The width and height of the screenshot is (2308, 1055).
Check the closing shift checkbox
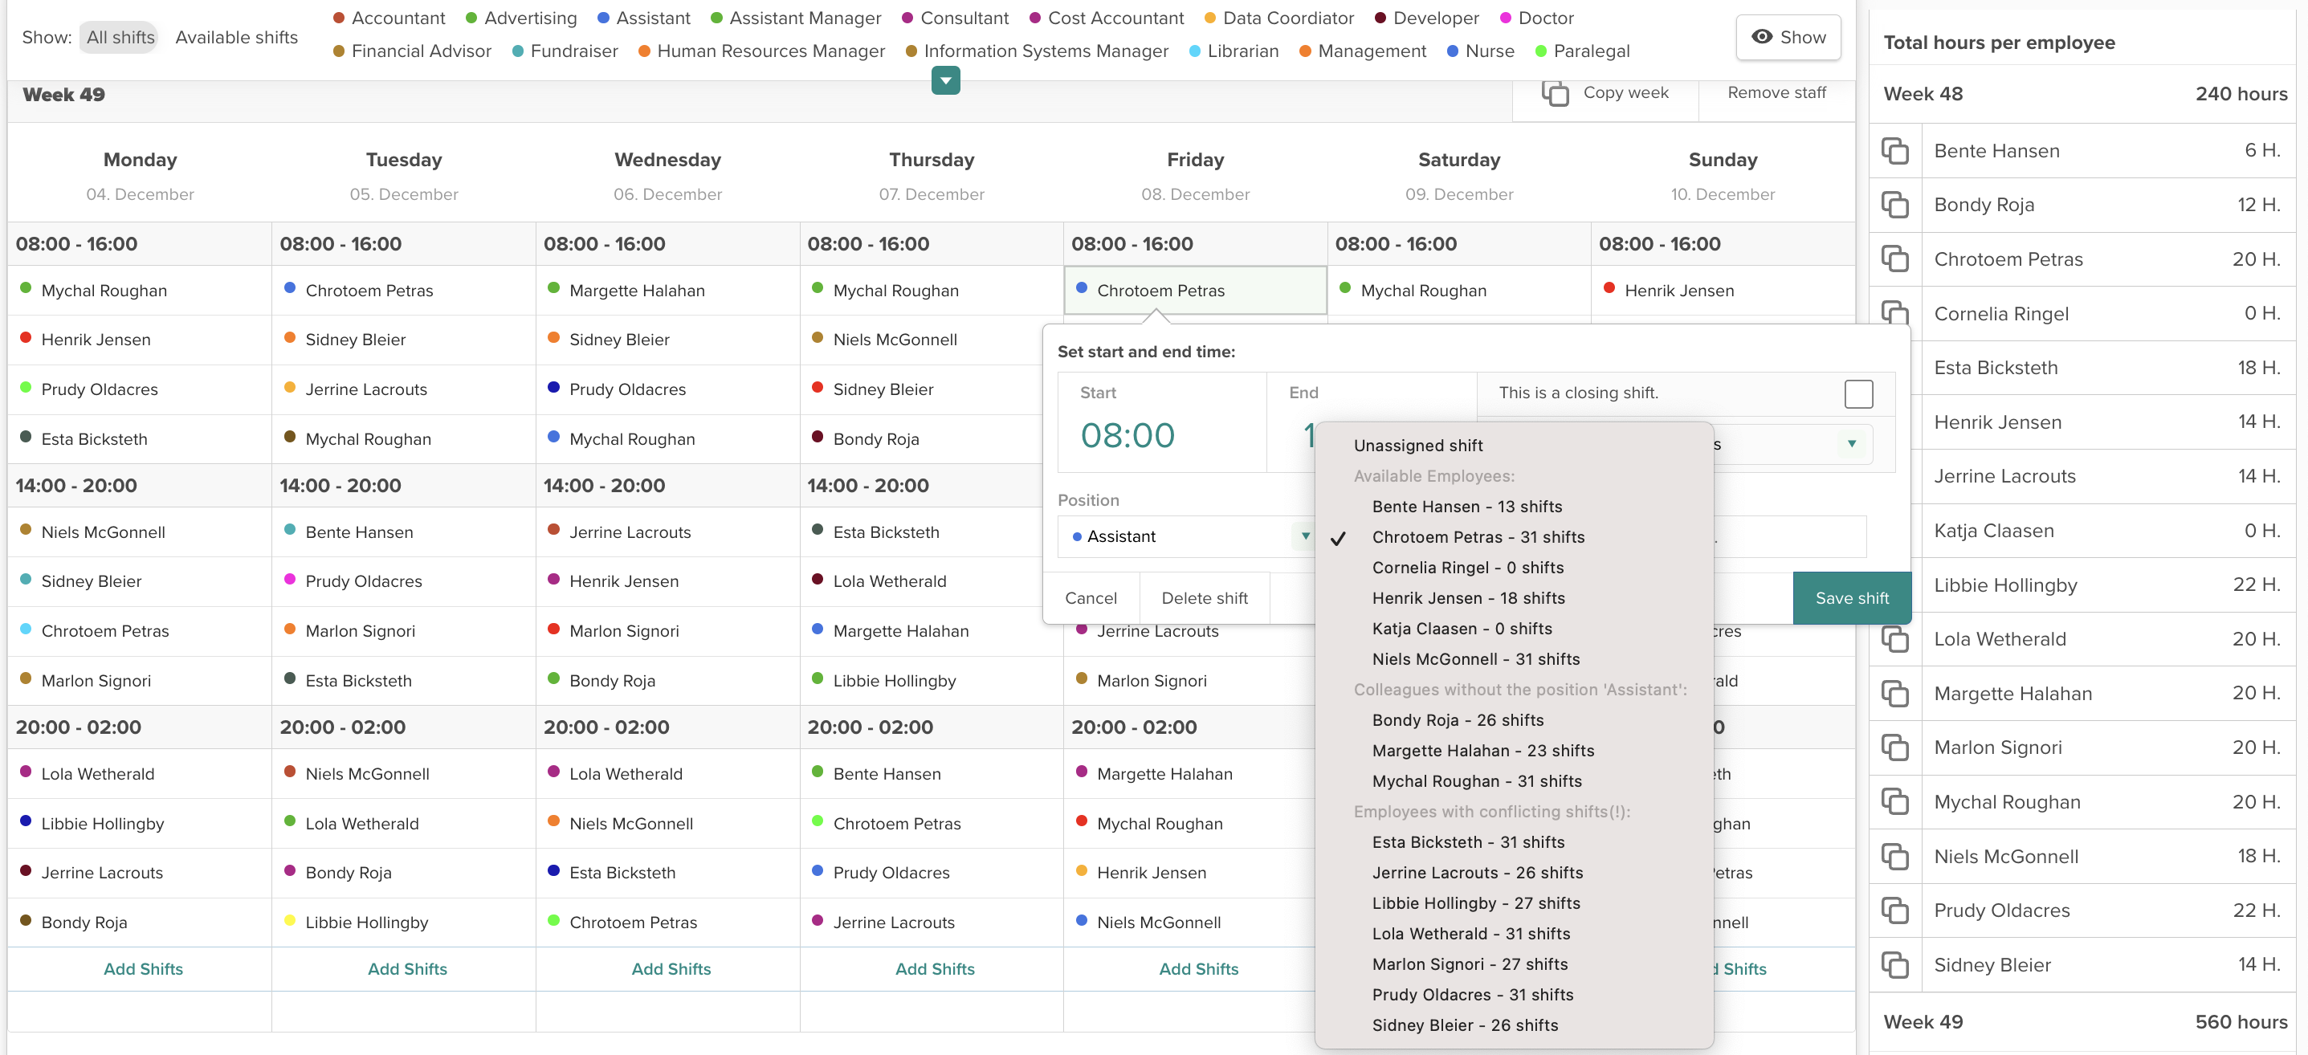pos(1858,393)
